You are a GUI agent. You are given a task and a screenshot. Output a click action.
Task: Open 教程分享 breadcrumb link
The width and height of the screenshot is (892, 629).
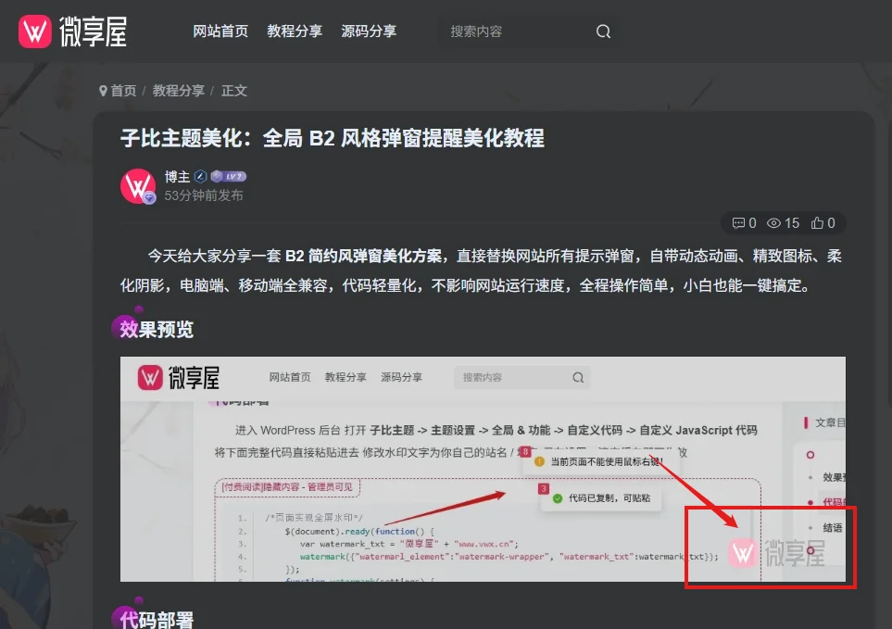178,91
